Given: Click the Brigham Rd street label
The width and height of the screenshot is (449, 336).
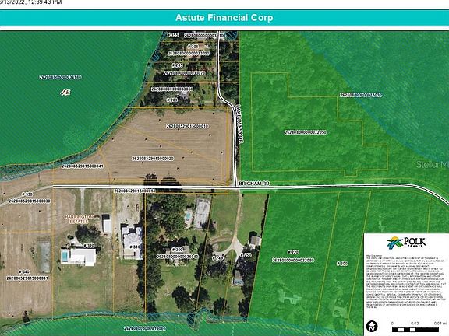Looking at the screenshot, I should (x=254, y=183).
